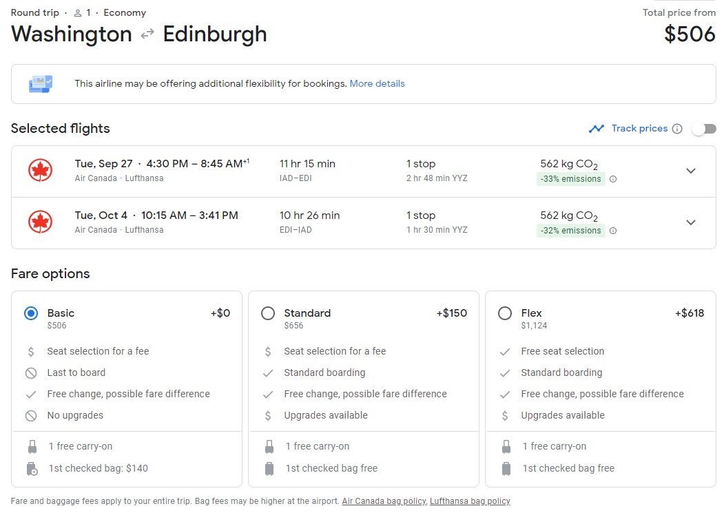
Task: Expand the Sep 27 outbound flight details
Action: click(x=691, y=171)
